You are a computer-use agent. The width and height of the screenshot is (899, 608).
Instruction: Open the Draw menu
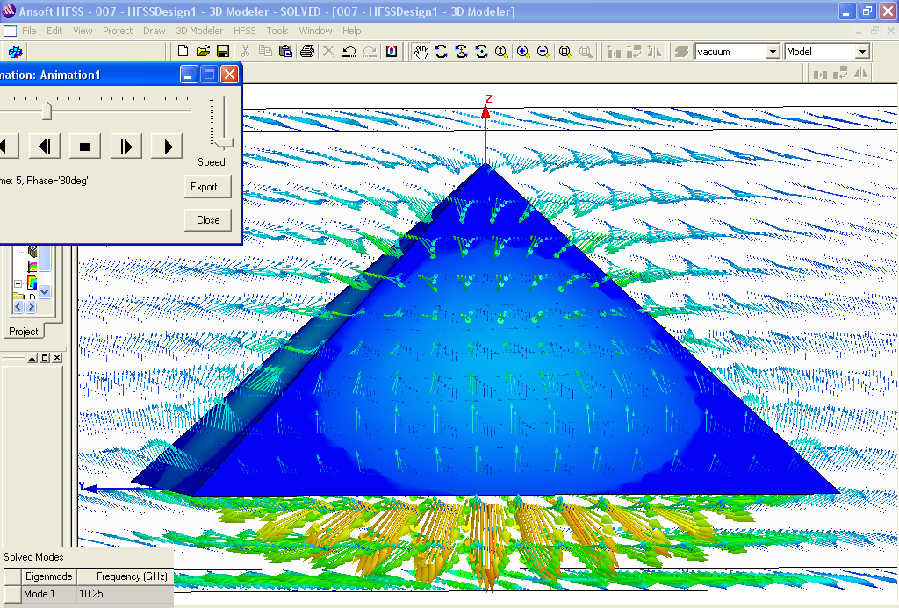tap(155, 31)
